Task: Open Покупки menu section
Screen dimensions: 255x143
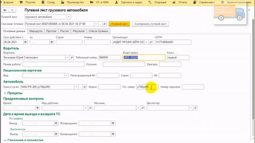Action: pos(27,2)
